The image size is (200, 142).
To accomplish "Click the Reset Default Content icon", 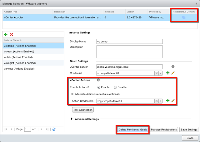I will pyautogui.click(x=184, y=17).
